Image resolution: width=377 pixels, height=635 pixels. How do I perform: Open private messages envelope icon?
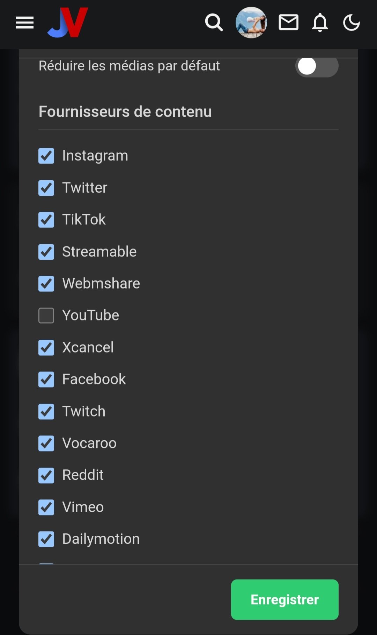288,23
